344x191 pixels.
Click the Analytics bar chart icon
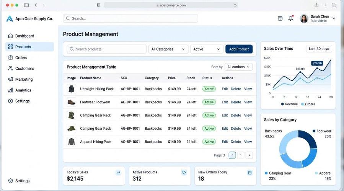click(10, 90)
